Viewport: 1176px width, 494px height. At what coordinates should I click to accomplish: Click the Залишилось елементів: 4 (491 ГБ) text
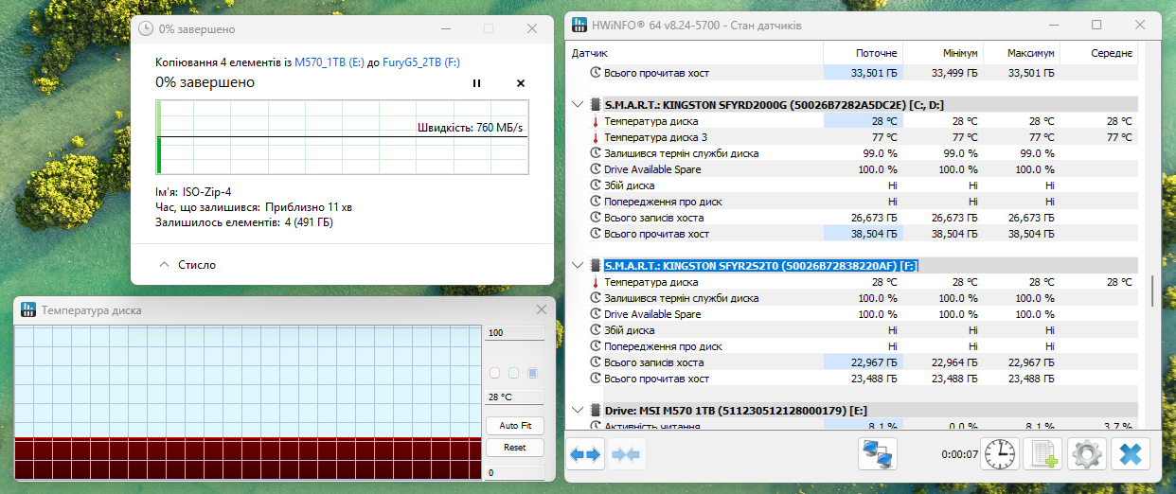pos(244,222)
